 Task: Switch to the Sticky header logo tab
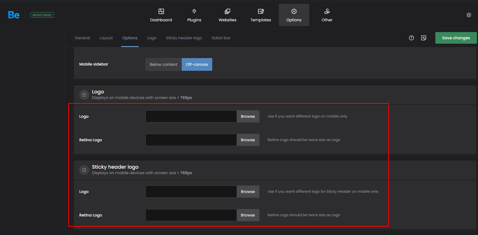pos(184,38)
